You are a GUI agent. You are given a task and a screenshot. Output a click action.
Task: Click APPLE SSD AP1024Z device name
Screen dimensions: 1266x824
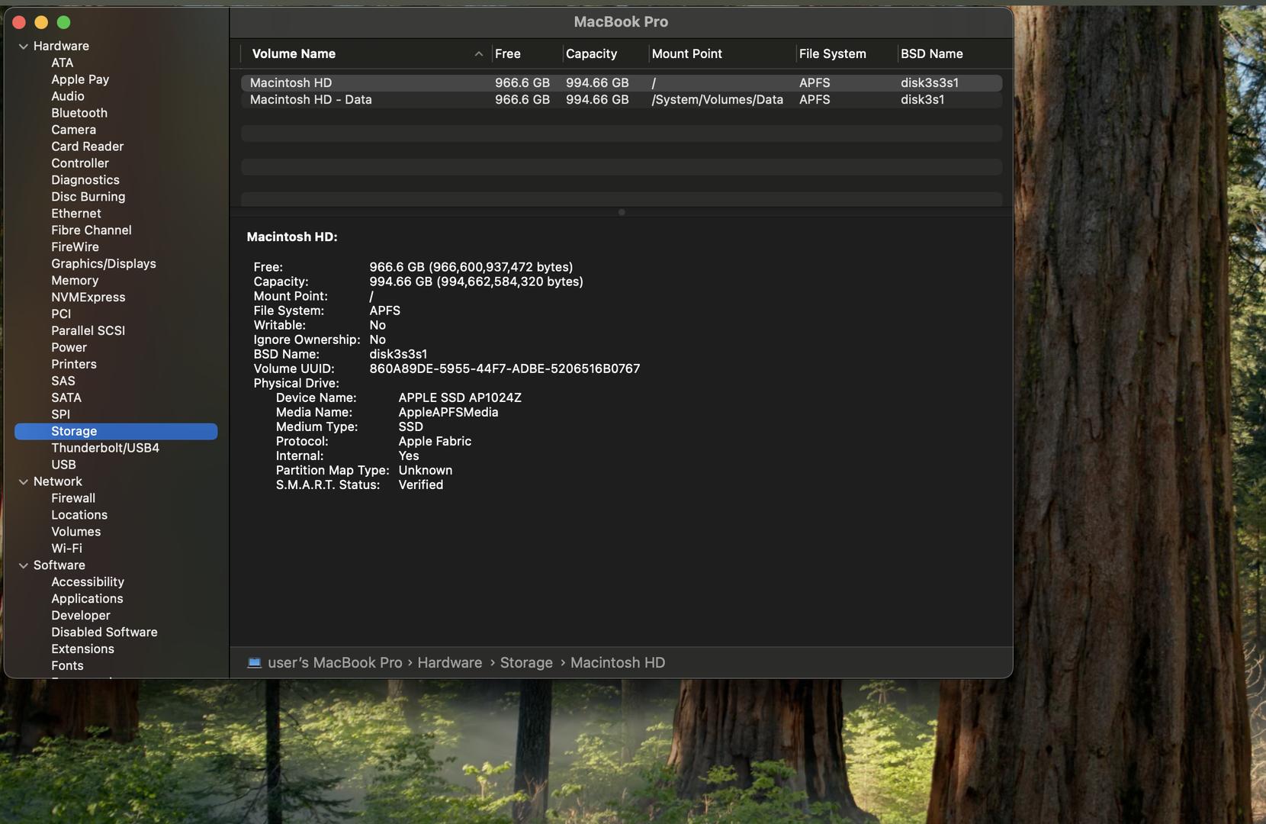[460, 398]
